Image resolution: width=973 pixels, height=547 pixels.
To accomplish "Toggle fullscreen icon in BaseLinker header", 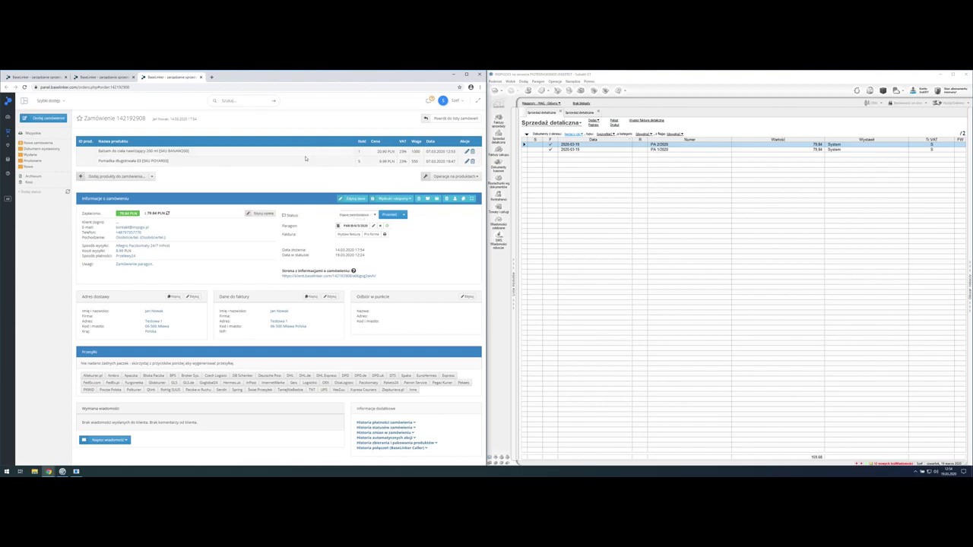I will click(x=477, y=101).
